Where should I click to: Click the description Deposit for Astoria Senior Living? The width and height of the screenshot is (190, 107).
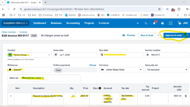[47, 96]
